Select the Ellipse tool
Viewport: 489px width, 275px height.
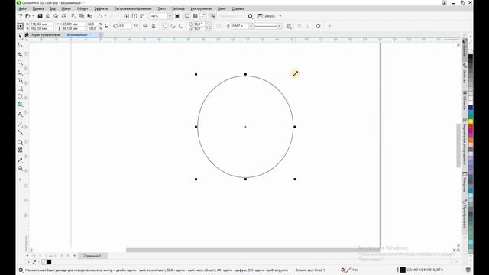(x=21, y=97)
